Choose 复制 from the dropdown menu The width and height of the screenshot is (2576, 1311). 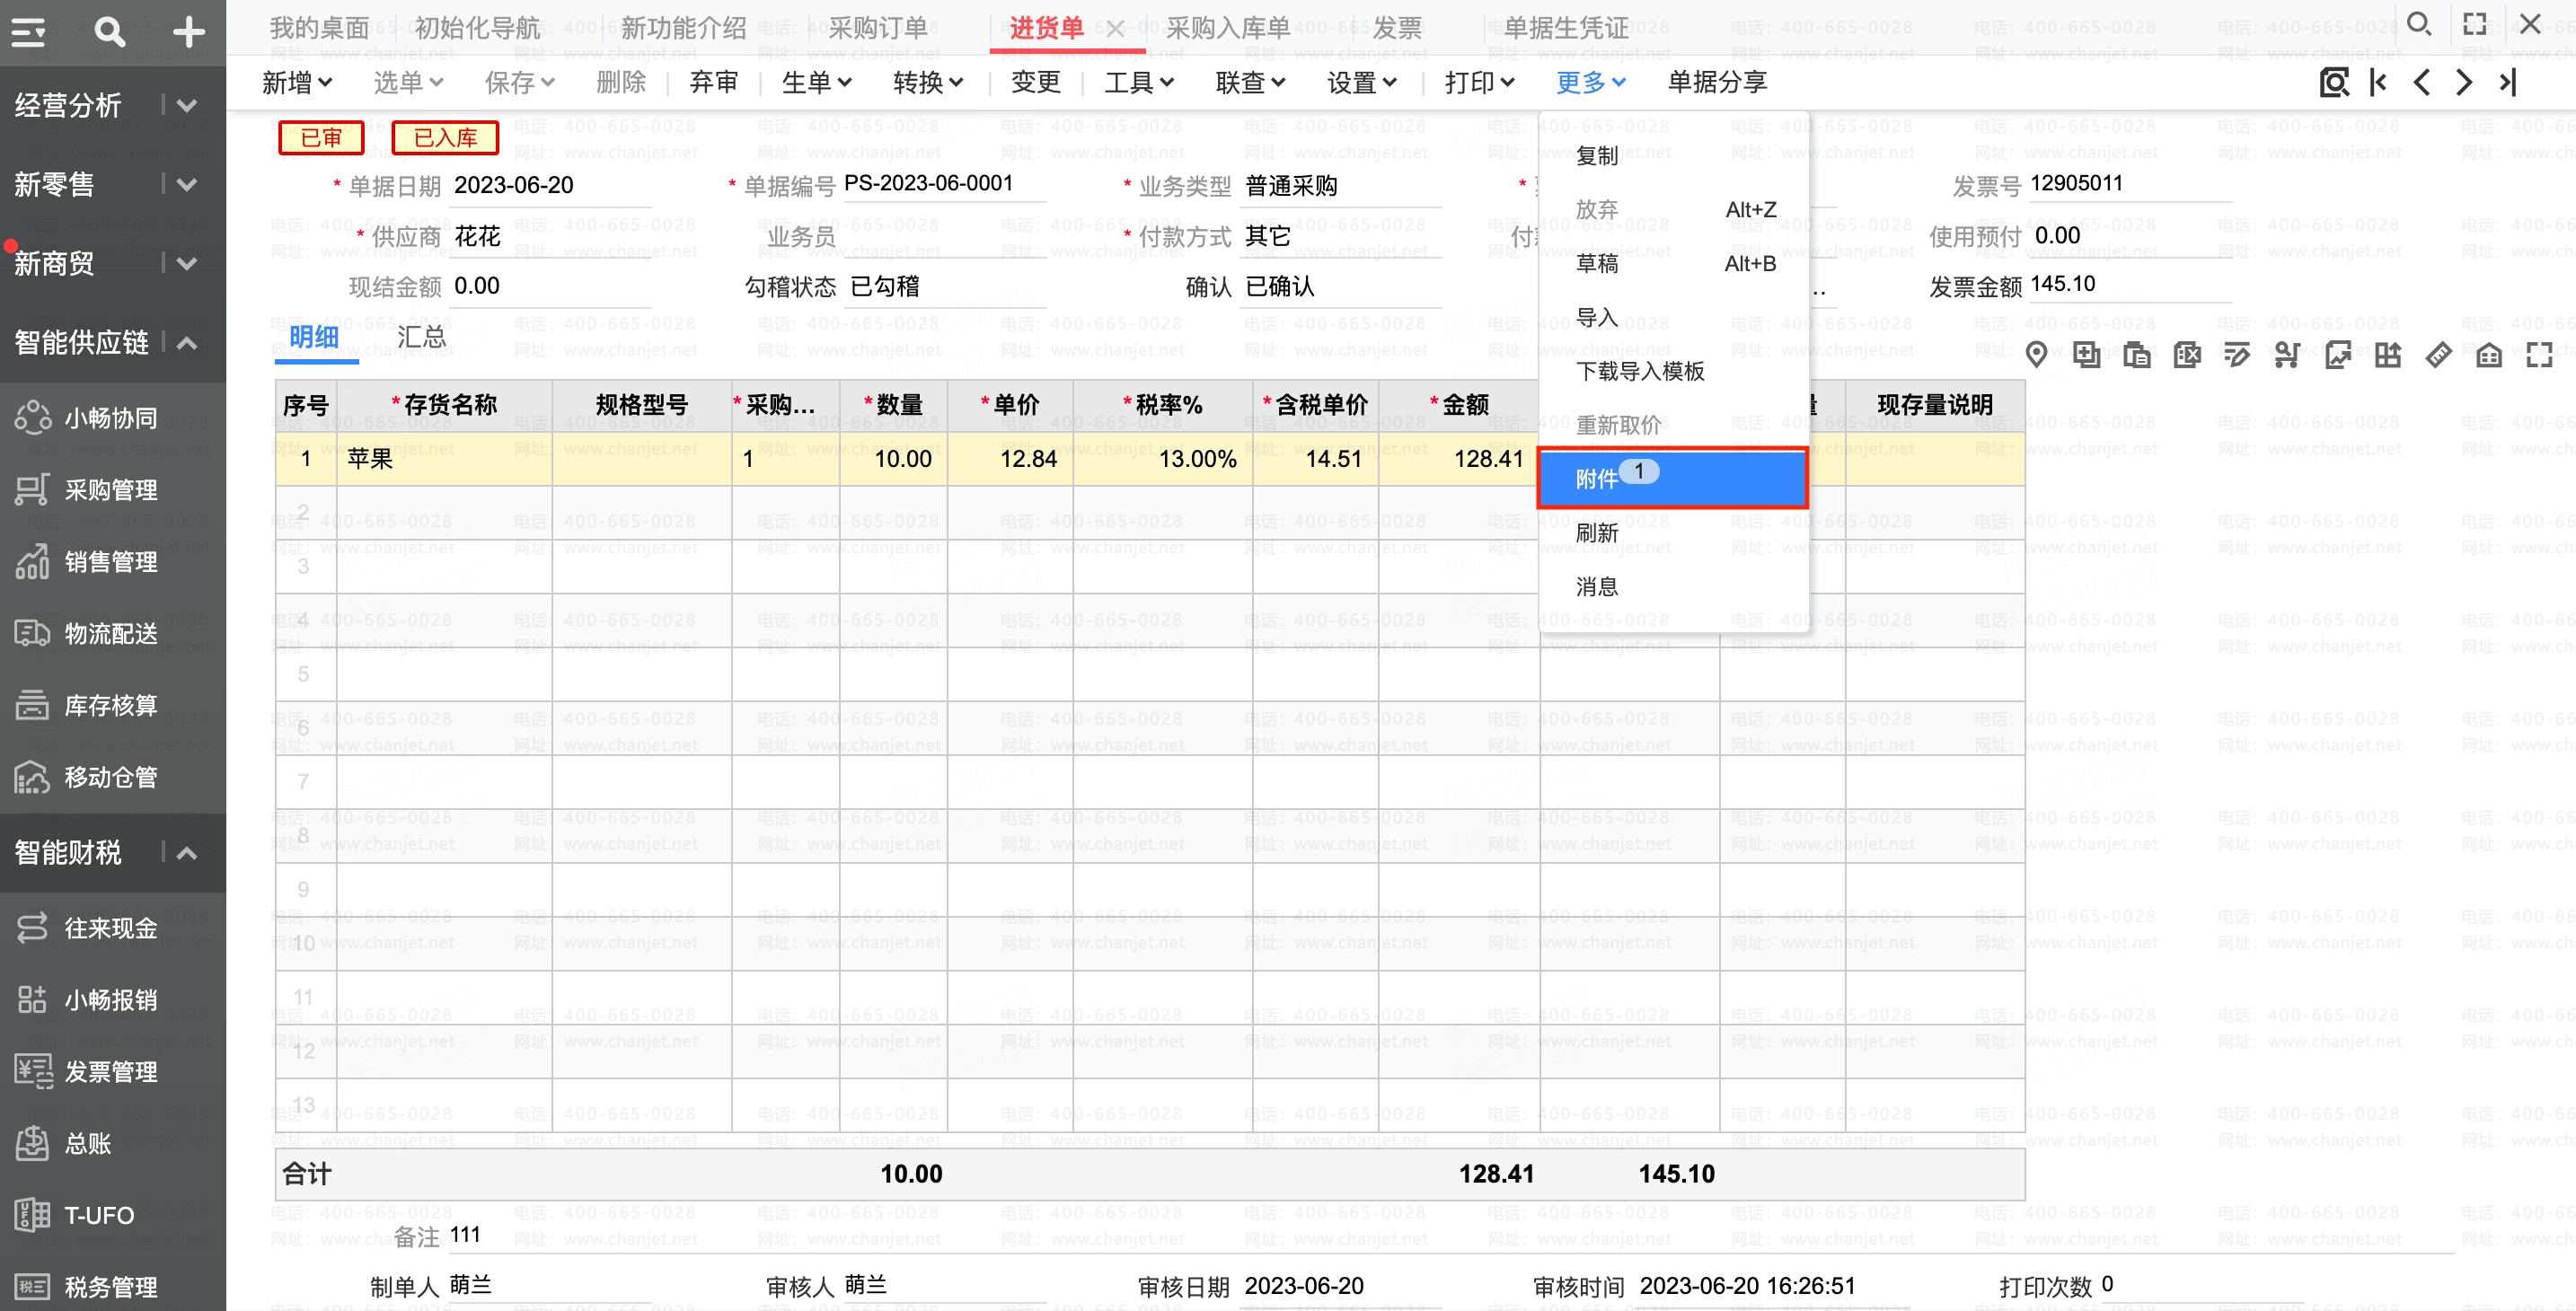pos(1597,156)
